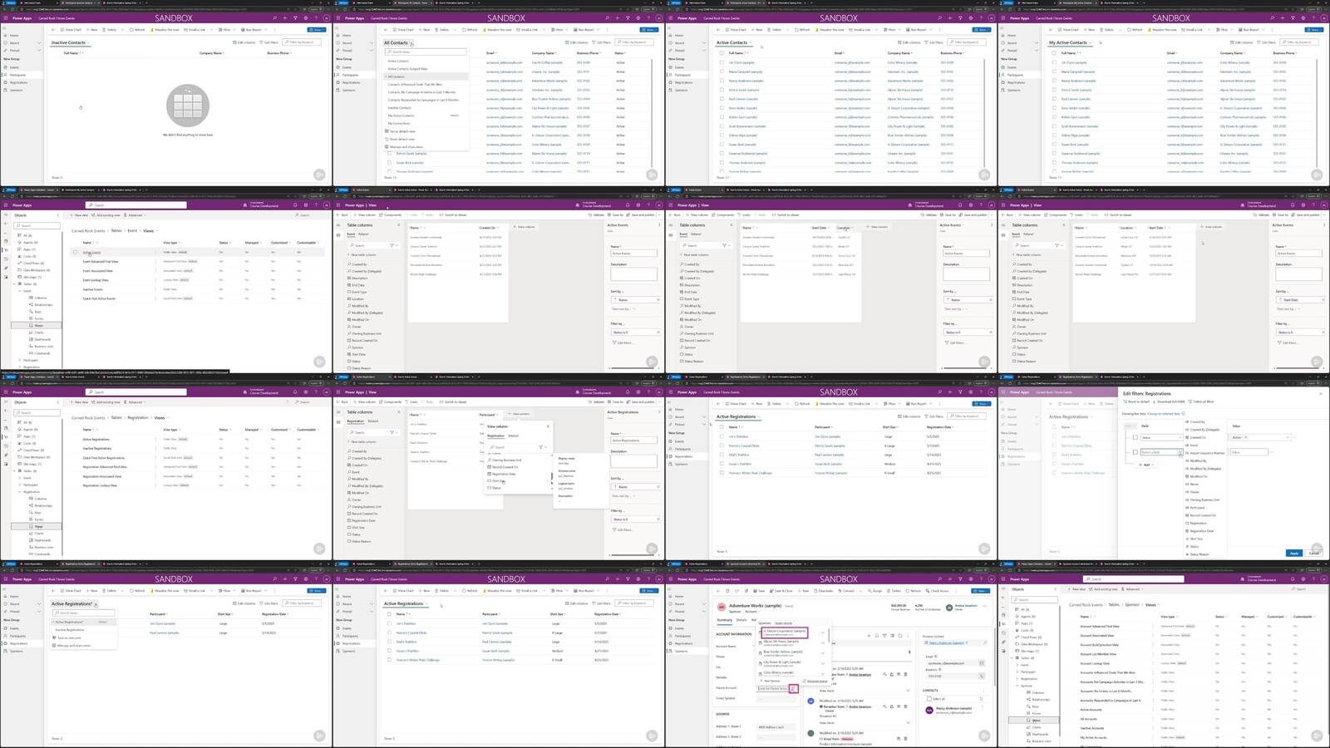1330x748 pixels.
Task: Click the timeline add plus icon
Action: pyautogui.click(x=869, y=636)
